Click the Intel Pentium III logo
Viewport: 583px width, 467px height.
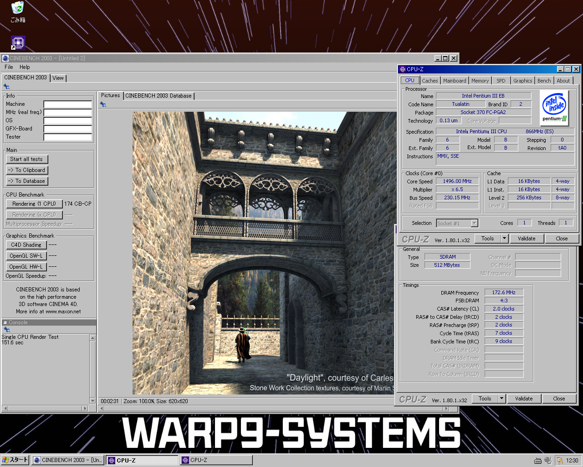point(554,108)
